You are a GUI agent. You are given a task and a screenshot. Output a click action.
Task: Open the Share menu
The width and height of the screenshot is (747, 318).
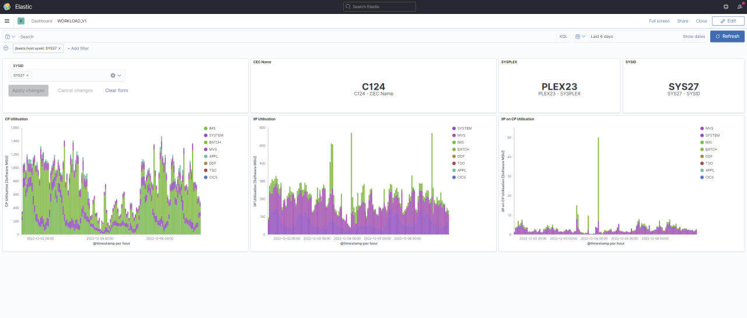click(682, 21)
